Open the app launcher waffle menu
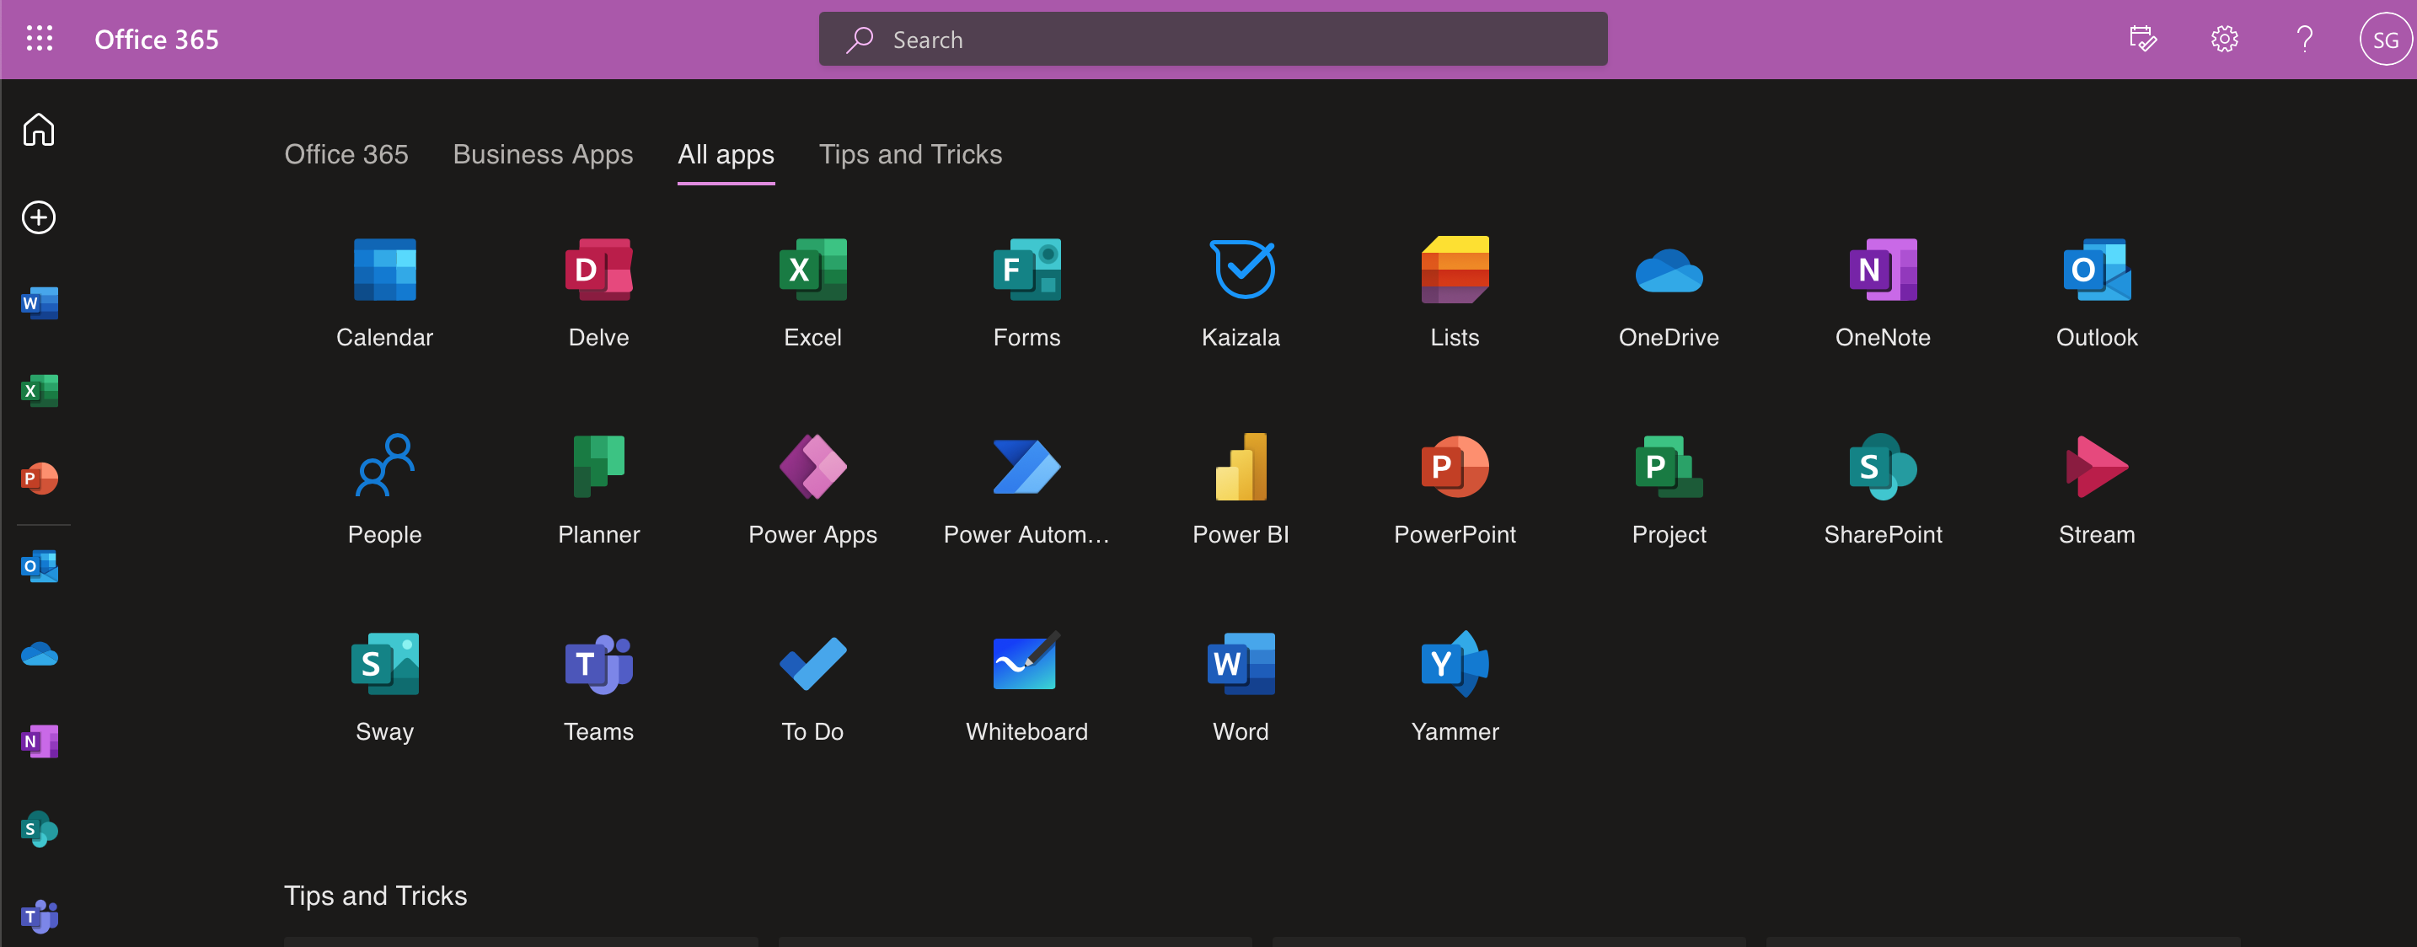This screenshot has height=947, width=2417. pyautogui.click(x=40, y=39)
